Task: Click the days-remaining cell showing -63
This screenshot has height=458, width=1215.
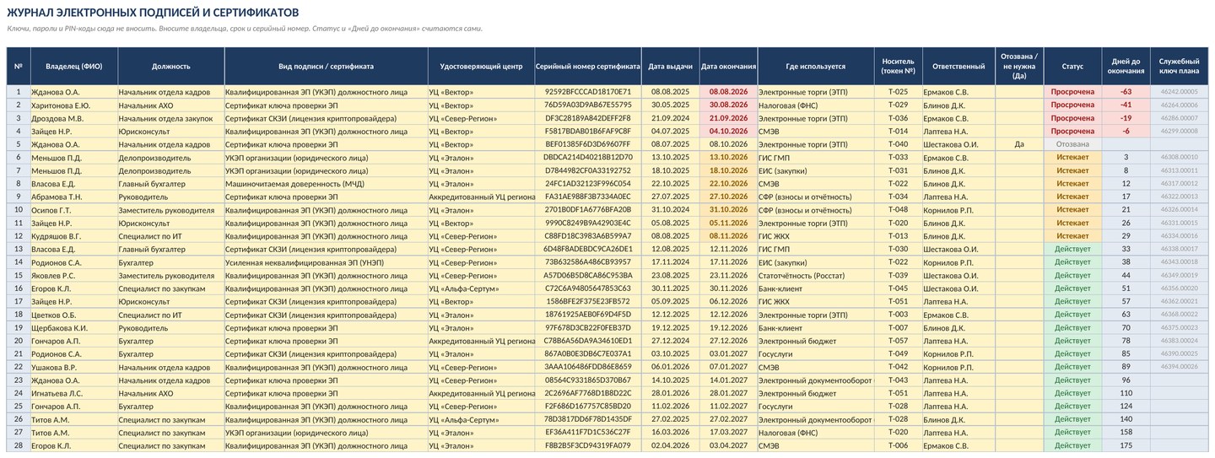Action: pyautogui.click(x=1126, y=92)
